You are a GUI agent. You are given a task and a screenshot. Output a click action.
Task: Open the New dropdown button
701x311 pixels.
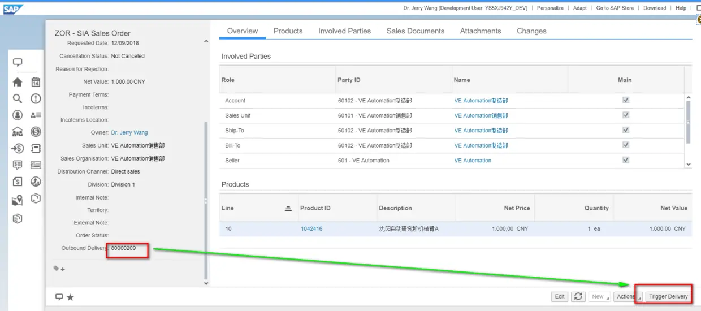coord(600,296)
